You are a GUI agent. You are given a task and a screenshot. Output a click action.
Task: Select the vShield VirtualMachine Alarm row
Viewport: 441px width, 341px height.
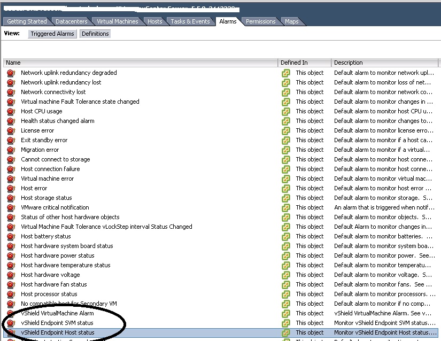[57, 313]
